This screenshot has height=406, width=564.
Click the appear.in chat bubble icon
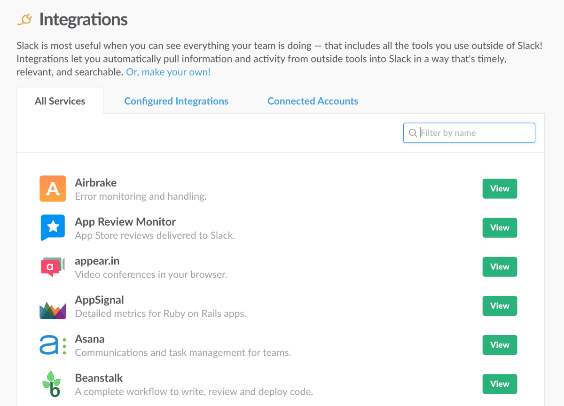[52, 266]
